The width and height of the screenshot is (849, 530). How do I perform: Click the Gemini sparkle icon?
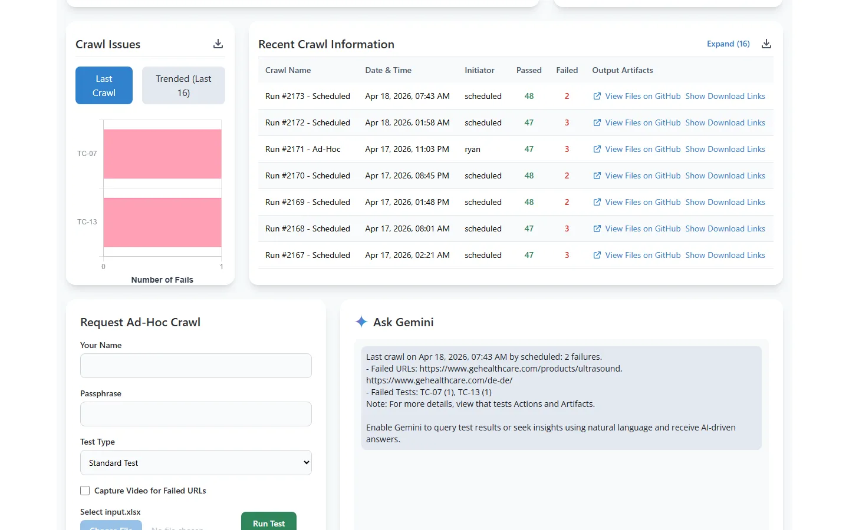click(361, 322)
